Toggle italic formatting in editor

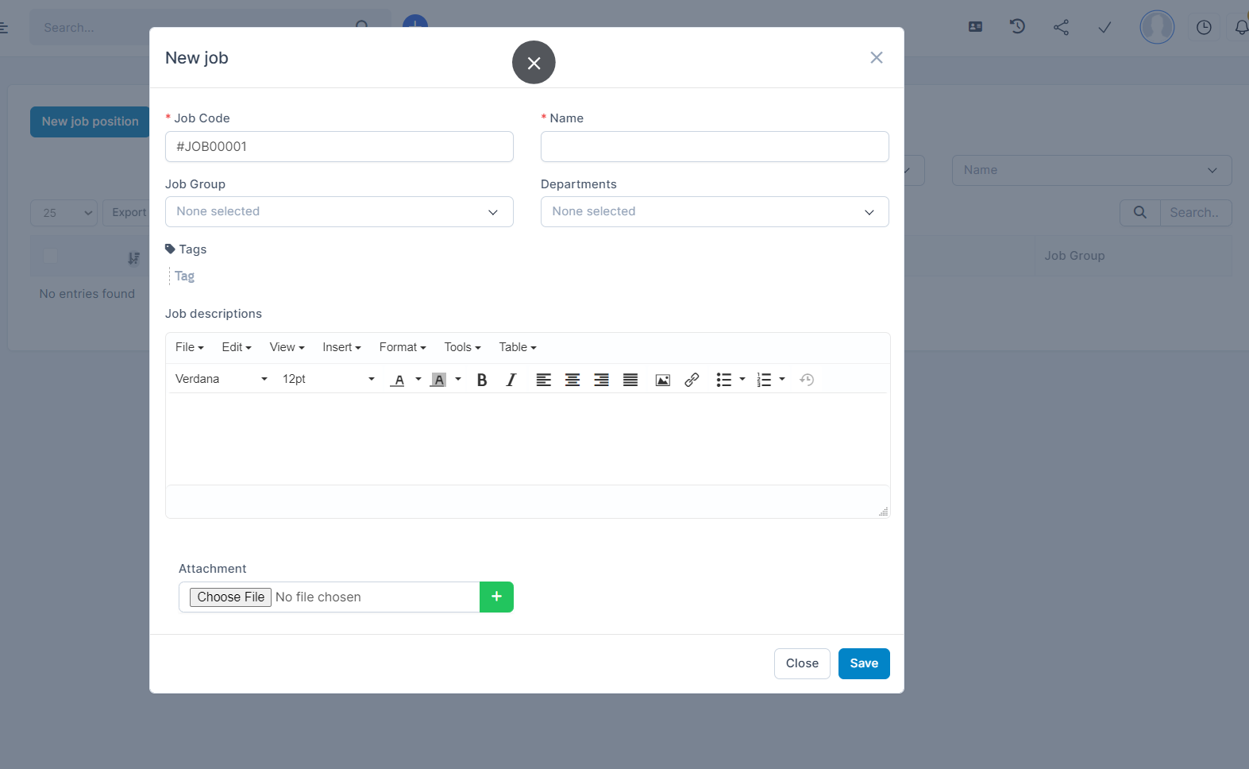coord(511,380)
